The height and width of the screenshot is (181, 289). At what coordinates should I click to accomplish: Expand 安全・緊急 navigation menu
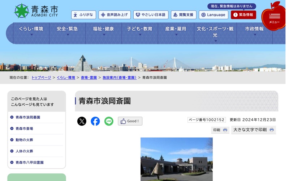point(67,33)
